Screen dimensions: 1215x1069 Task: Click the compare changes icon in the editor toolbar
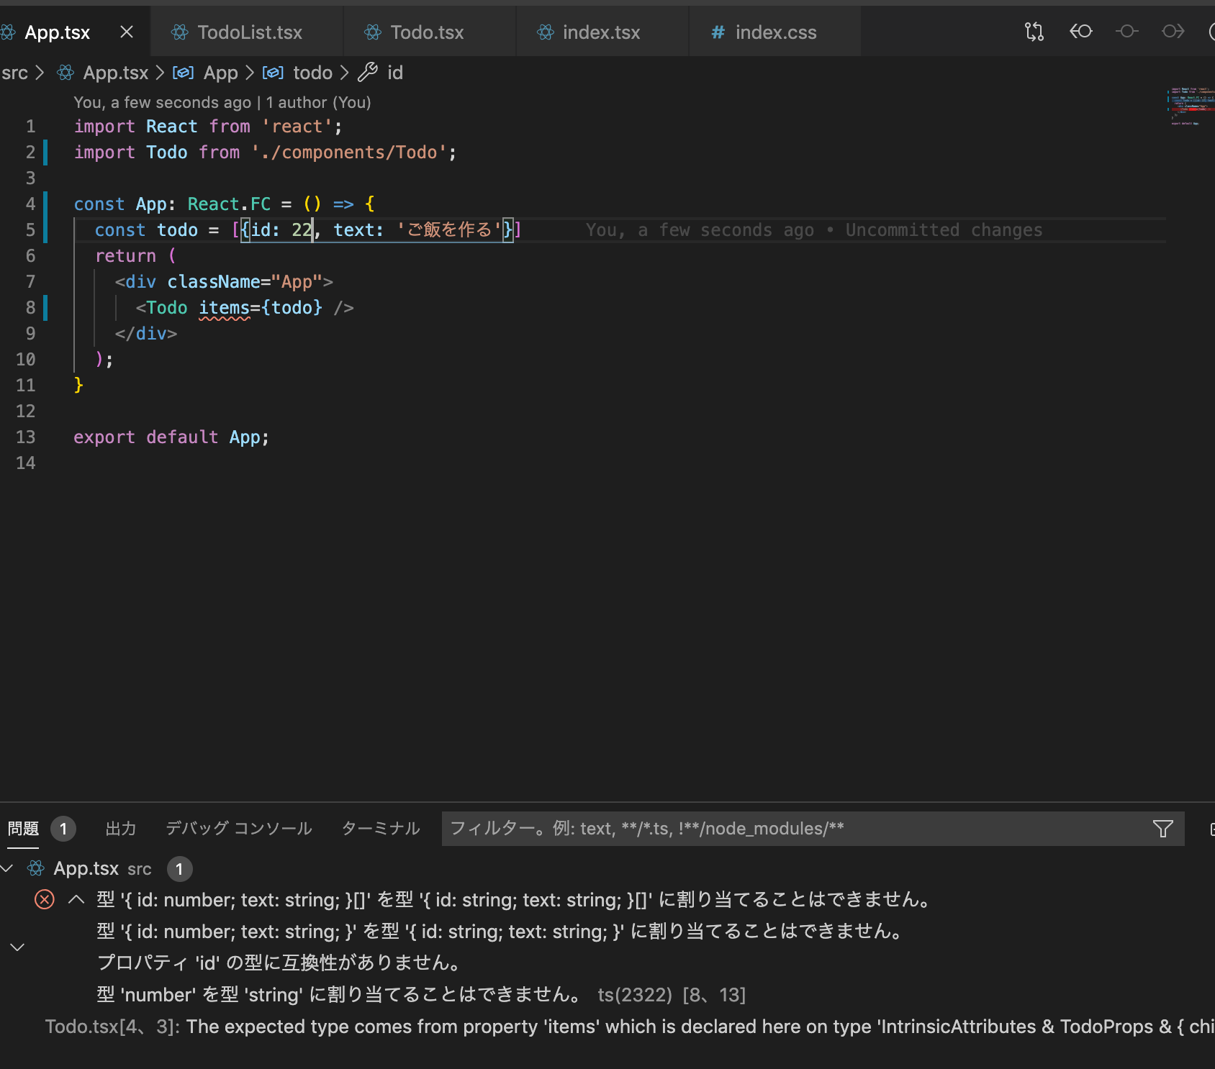tap(1034, 32)
